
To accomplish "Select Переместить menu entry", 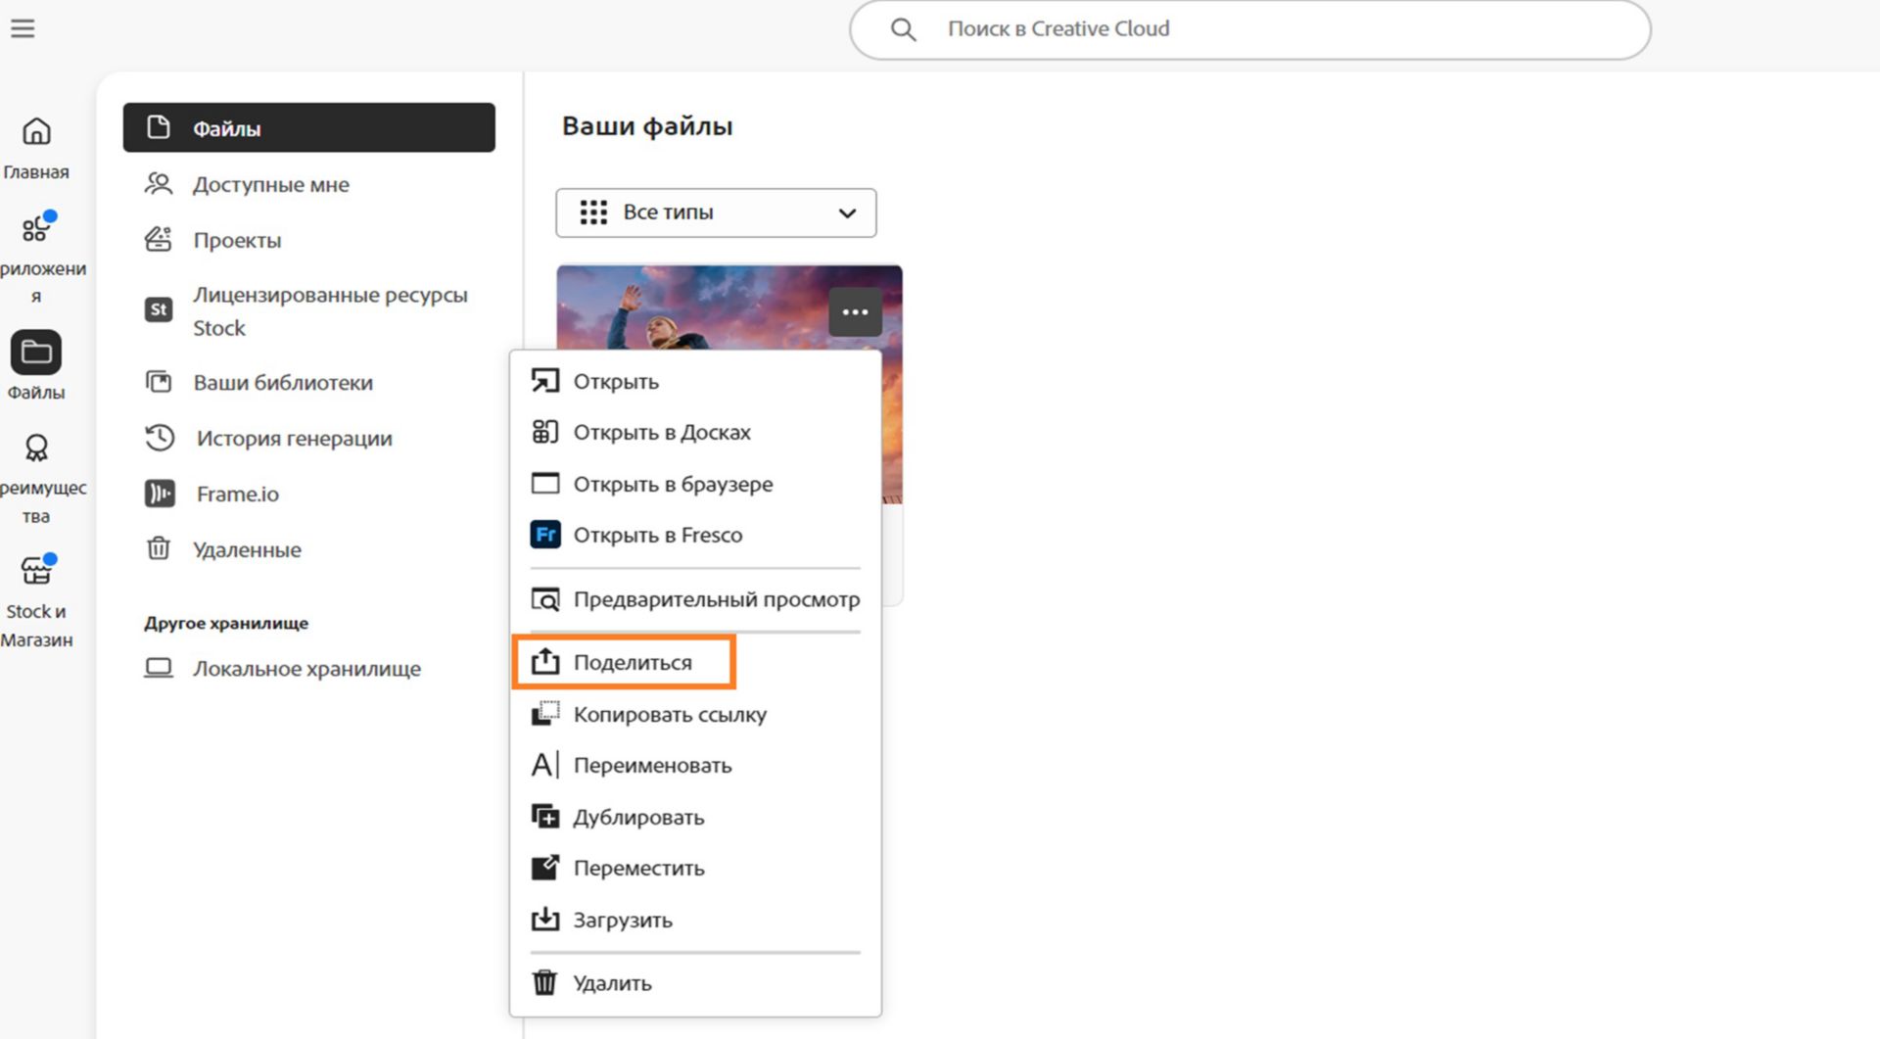I will click(695, 868).
